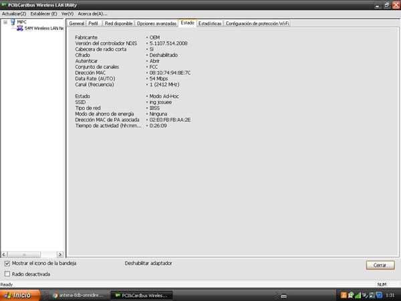Image resolution: width=401 pixels, height=301 pixels.
Task: Open the Opciones avanzadas tab
Action: point(156,23)
